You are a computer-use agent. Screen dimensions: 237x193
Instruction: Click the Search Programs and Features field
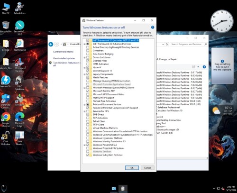189,45
